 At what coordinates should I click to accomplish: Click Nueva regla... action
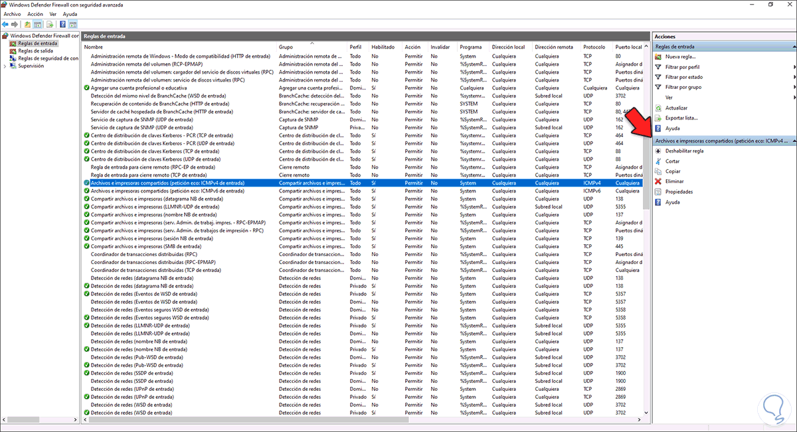(680, 57)
